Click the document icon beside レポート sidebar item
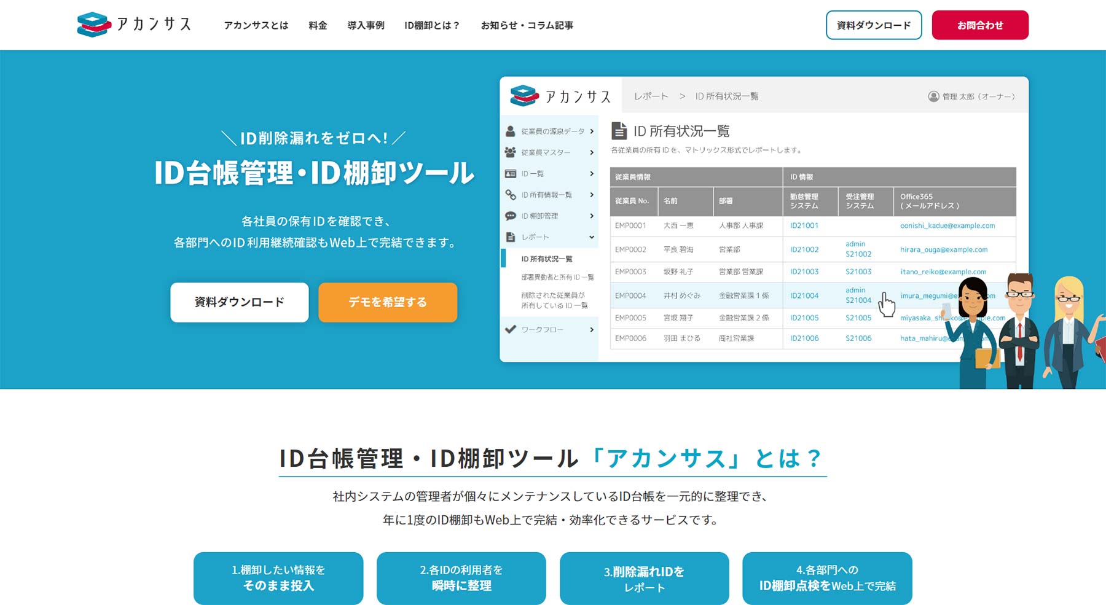This screenshot has height=605, width=1106. [x=510, y=237]
